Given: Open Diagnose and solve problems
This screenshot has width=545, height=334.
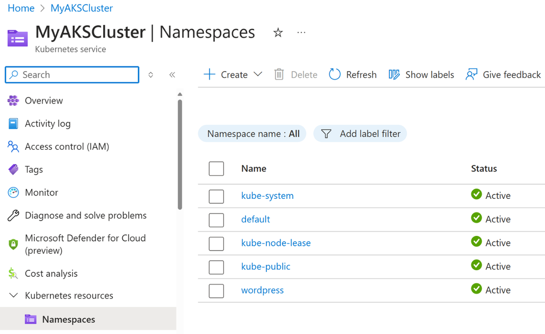Looking at the screenshot, I should click(86, 215).
